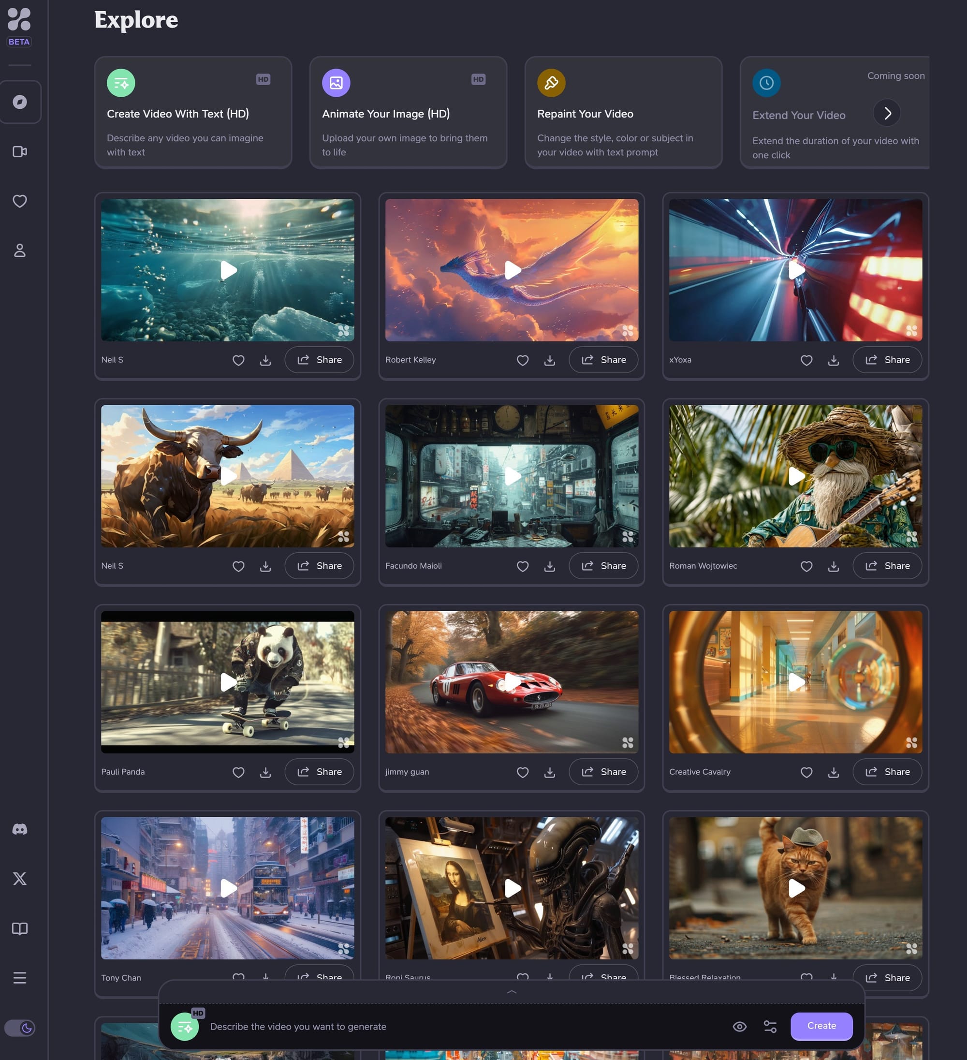
Task: Download Robert Kelley's dragon video
Action: pos(549,360)
